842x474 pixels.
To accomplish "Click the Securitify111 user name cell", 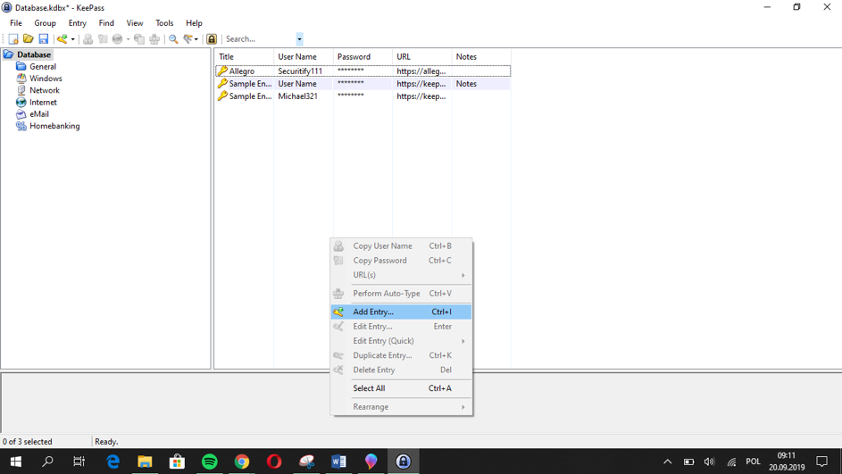I will [300, 71].
